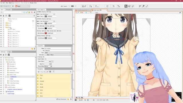Select the Arrow selection tool
183x103 pixels.
126,6
